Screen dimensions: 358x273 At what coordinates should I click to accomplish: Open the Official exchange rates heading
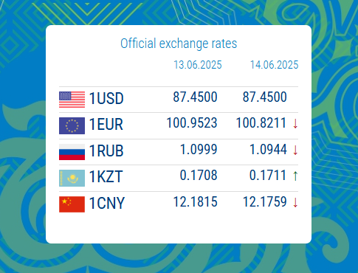point(179,44)
